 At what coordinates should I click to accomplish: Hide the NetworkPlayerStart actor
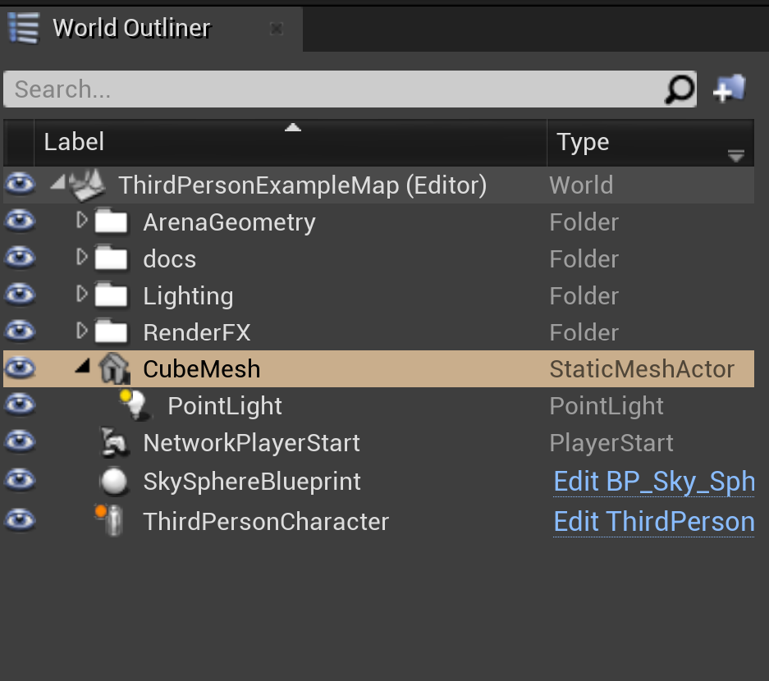pyautogui.click(x=20, y=441)
